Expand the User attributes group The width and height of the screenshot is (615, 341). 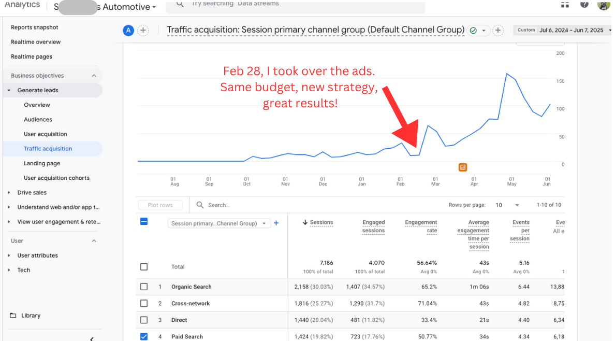pyautogui.click(x=9, y=255)
